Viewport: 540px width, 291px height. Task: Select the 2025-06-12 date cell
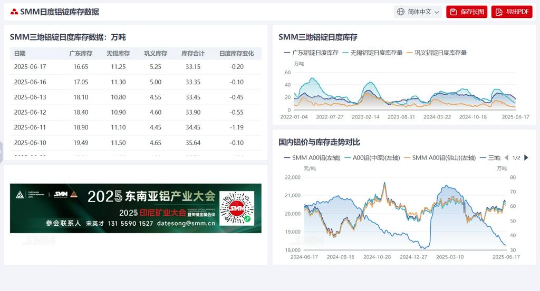[x=30, y=112]
